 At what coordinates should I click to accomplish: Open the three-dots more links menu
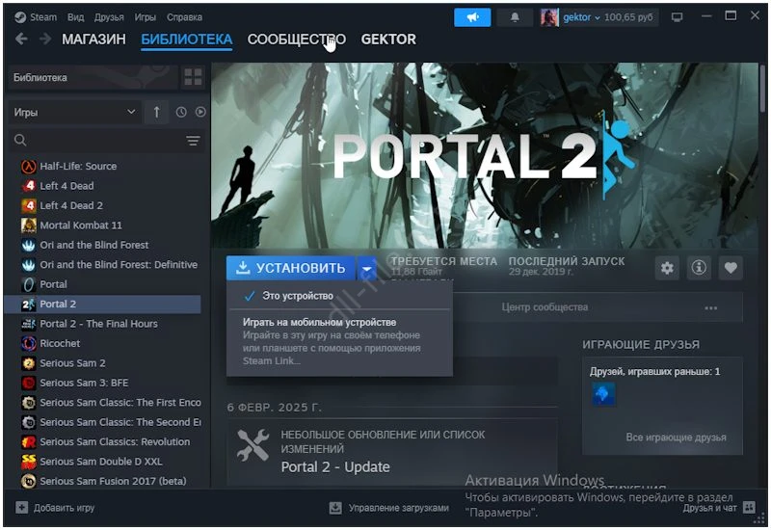[711, 307]
